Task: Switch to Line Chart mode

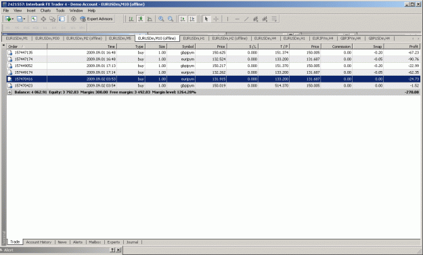Action: click(x=150, y=19)
